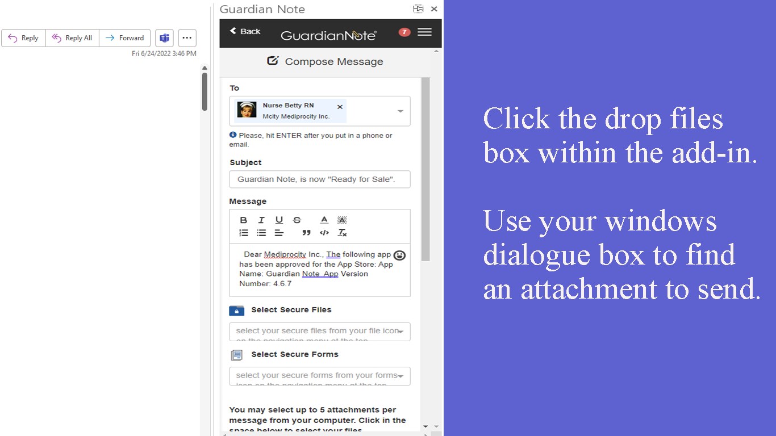Forward the email in Outlook
Viewport: 776px width, 436px height.
click(125, 38)
